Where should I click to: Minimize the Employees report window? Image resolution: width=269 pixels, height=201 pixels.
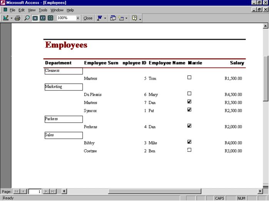pyautogui.click(x=254, y=10)
